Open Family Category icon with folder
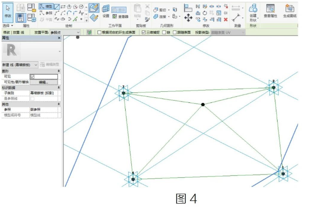 pyautogui.click(x=32, y=8)
